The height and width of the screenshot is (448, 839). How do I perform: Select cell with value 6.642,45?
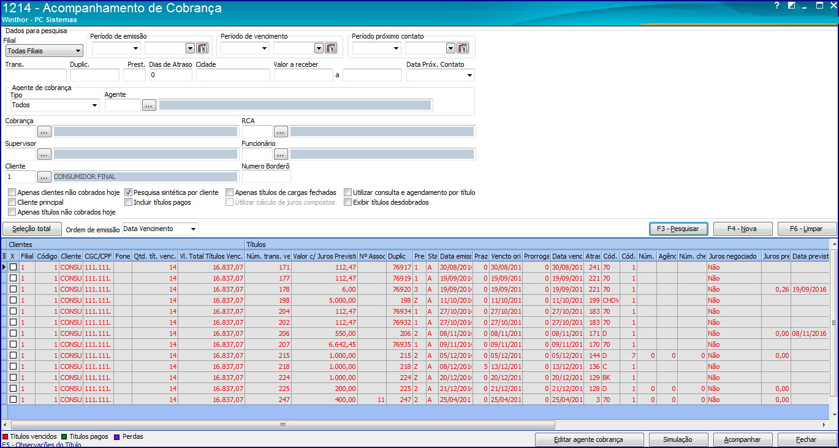click(x=324, y=344)
